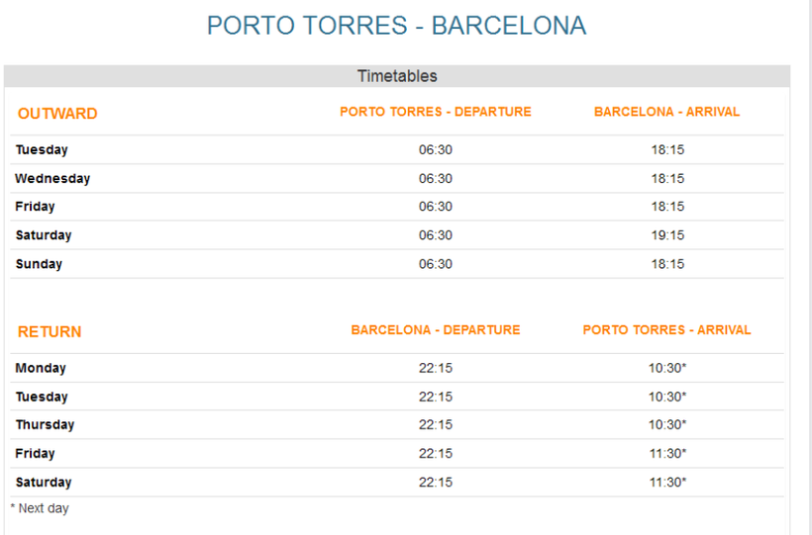
Task: Click Wednesday's 06:30 departure time
Action: click(x=436, y=179)
